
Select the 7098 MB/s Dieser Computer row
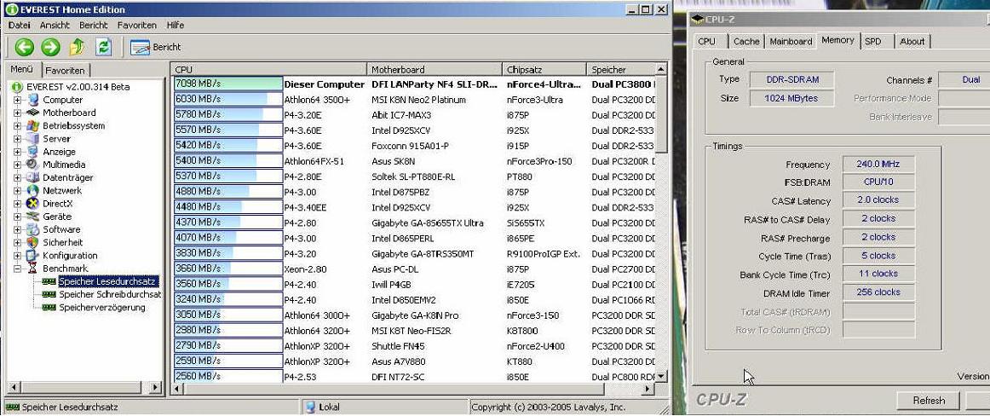pos(415,84)
